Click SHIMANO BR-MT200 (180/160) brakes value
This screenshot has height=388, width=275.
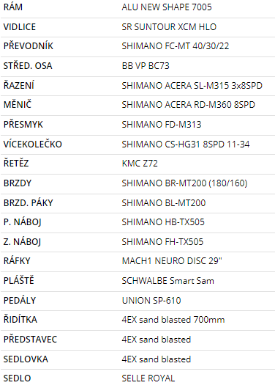pos(184,183)
